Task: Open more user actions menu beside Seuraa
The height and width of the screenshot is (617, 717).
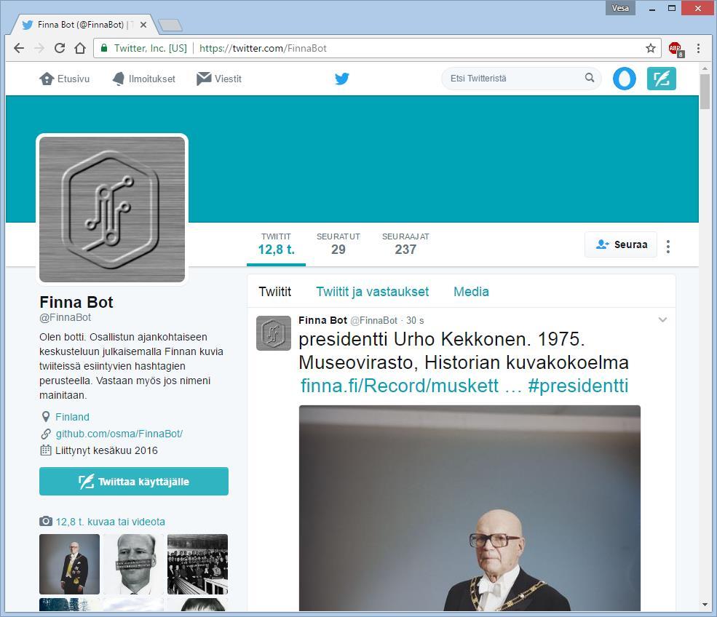Action: (x=668, y=247)
